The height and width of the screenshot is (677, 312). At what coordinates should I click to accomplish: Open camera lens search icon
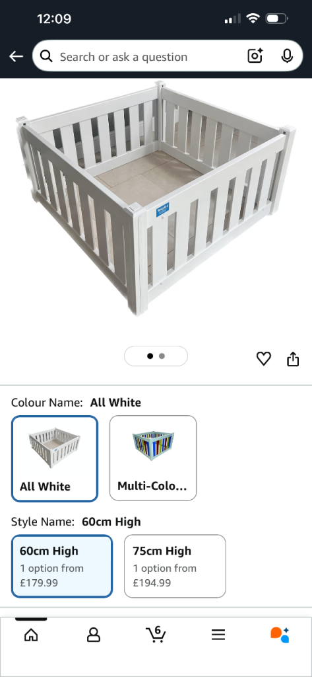click(255, 56)
